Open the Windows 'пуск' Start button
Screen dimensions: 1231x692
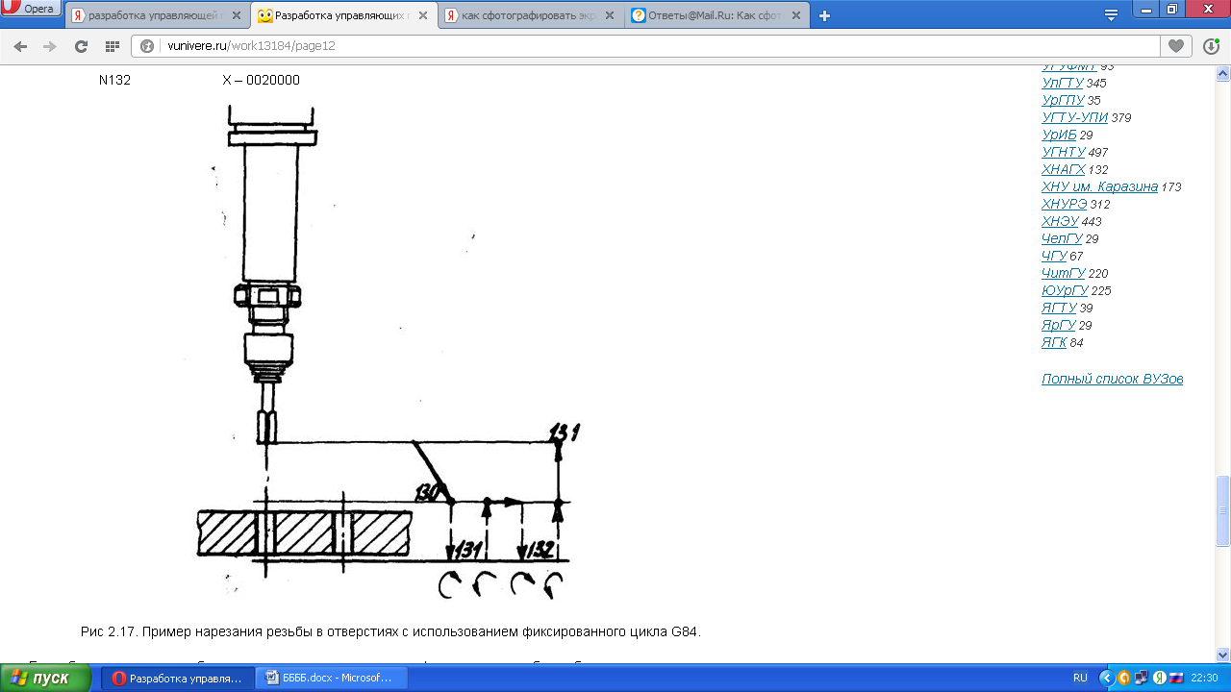(46, 678)
